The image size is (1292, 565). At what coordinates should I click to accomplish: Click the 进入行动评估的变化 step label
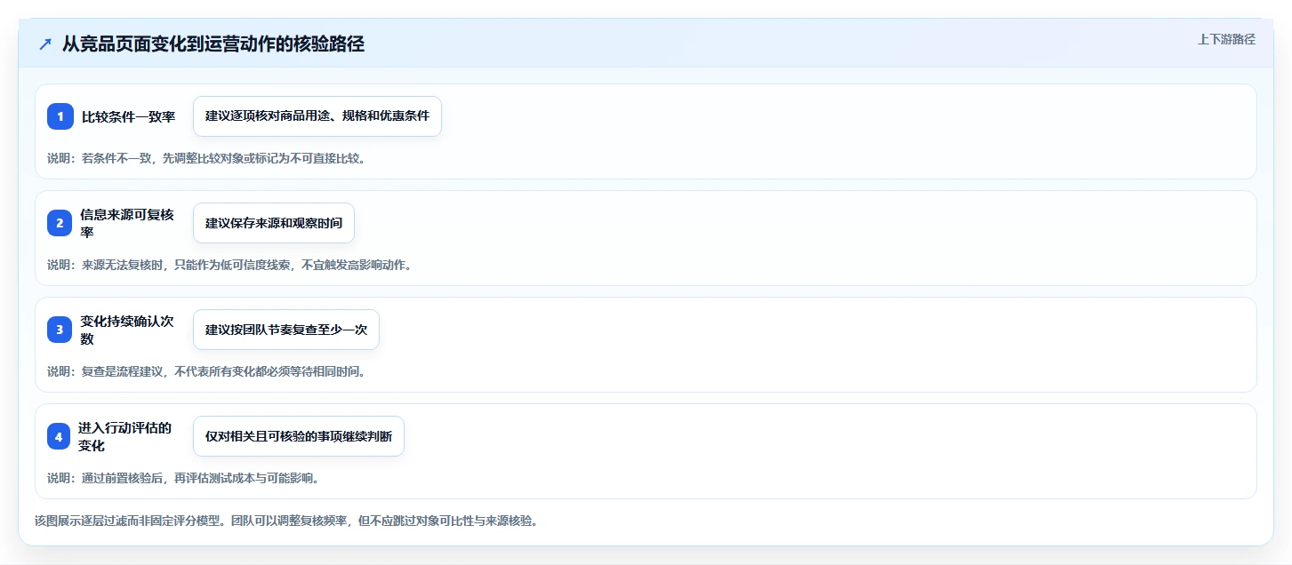click(124, 436)
